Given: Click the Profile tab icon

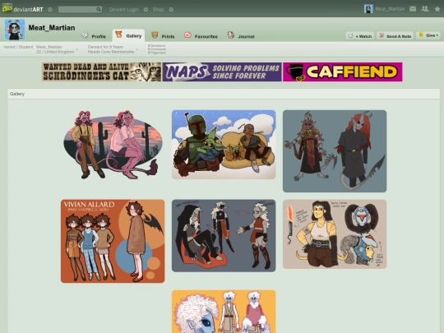Looking at the screenshot, I should point(85,35).
